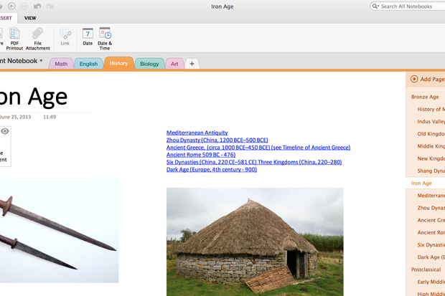Click the Link globe icon

[65, 33]
